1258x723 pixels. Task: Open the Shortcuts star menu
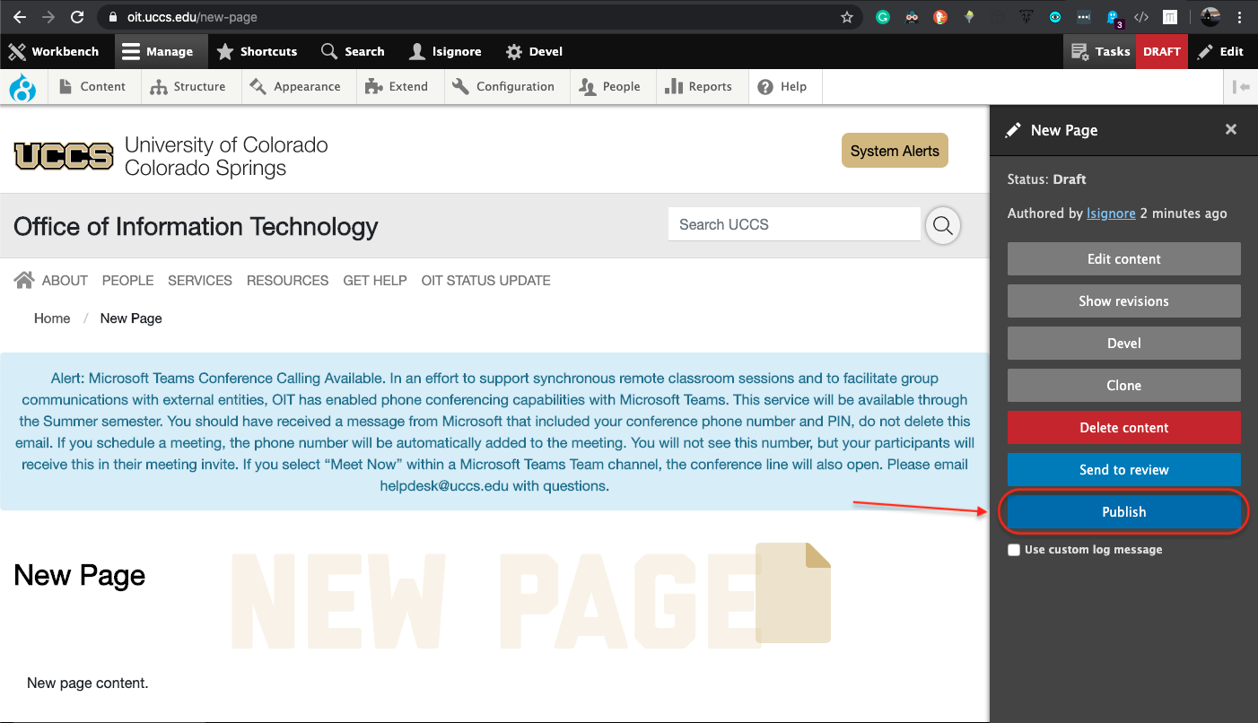258,51
